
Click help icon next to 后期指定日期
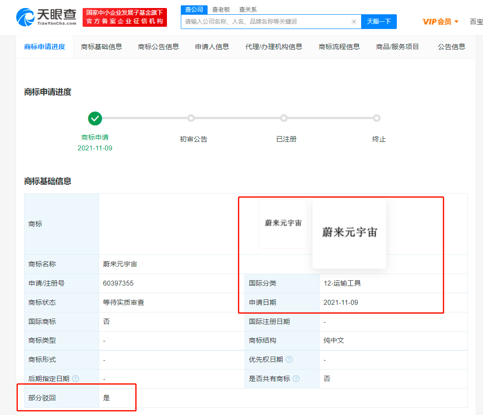tap(75, 379)
